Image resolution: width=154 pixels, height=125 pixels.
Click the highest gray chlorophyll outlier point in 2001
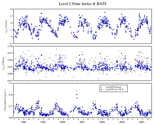(x=77, y=91)
